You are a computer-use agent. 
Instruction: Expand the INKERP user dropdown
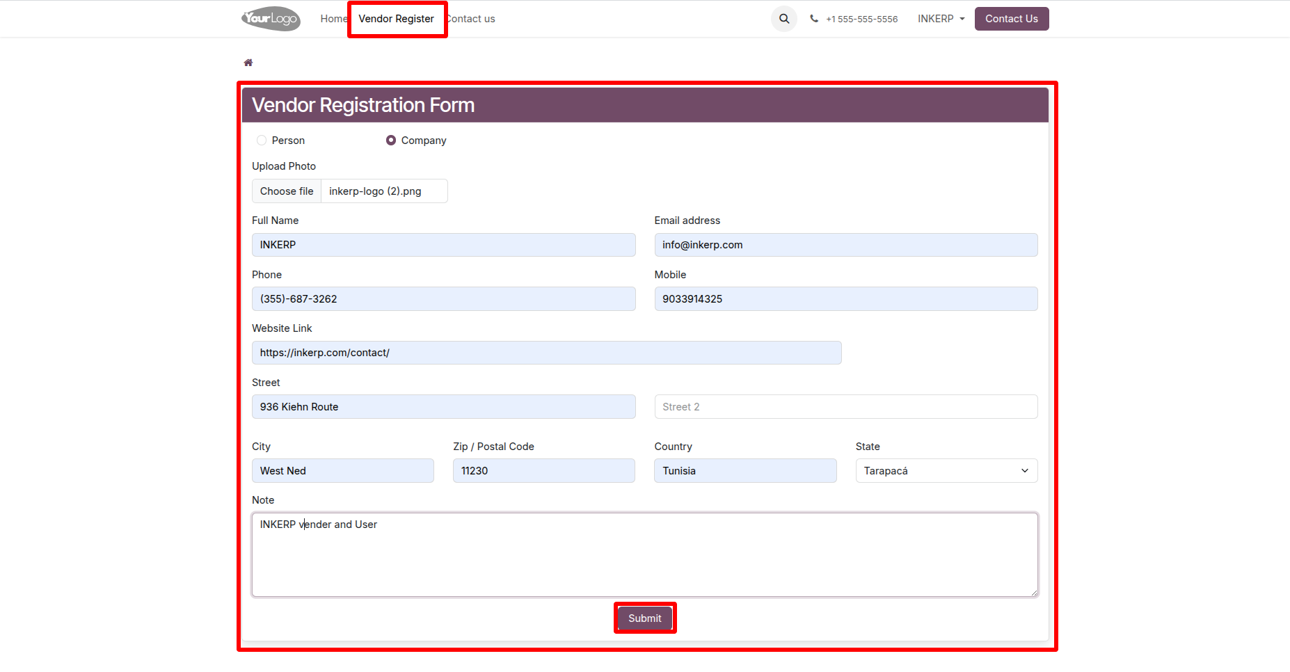[941, 19]
